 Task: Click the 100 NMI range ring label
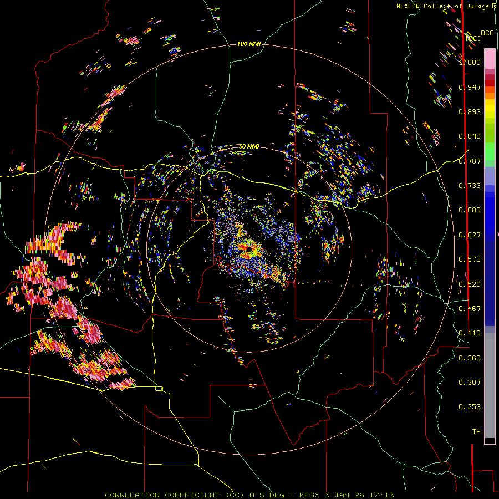click(x=249, y=44)
